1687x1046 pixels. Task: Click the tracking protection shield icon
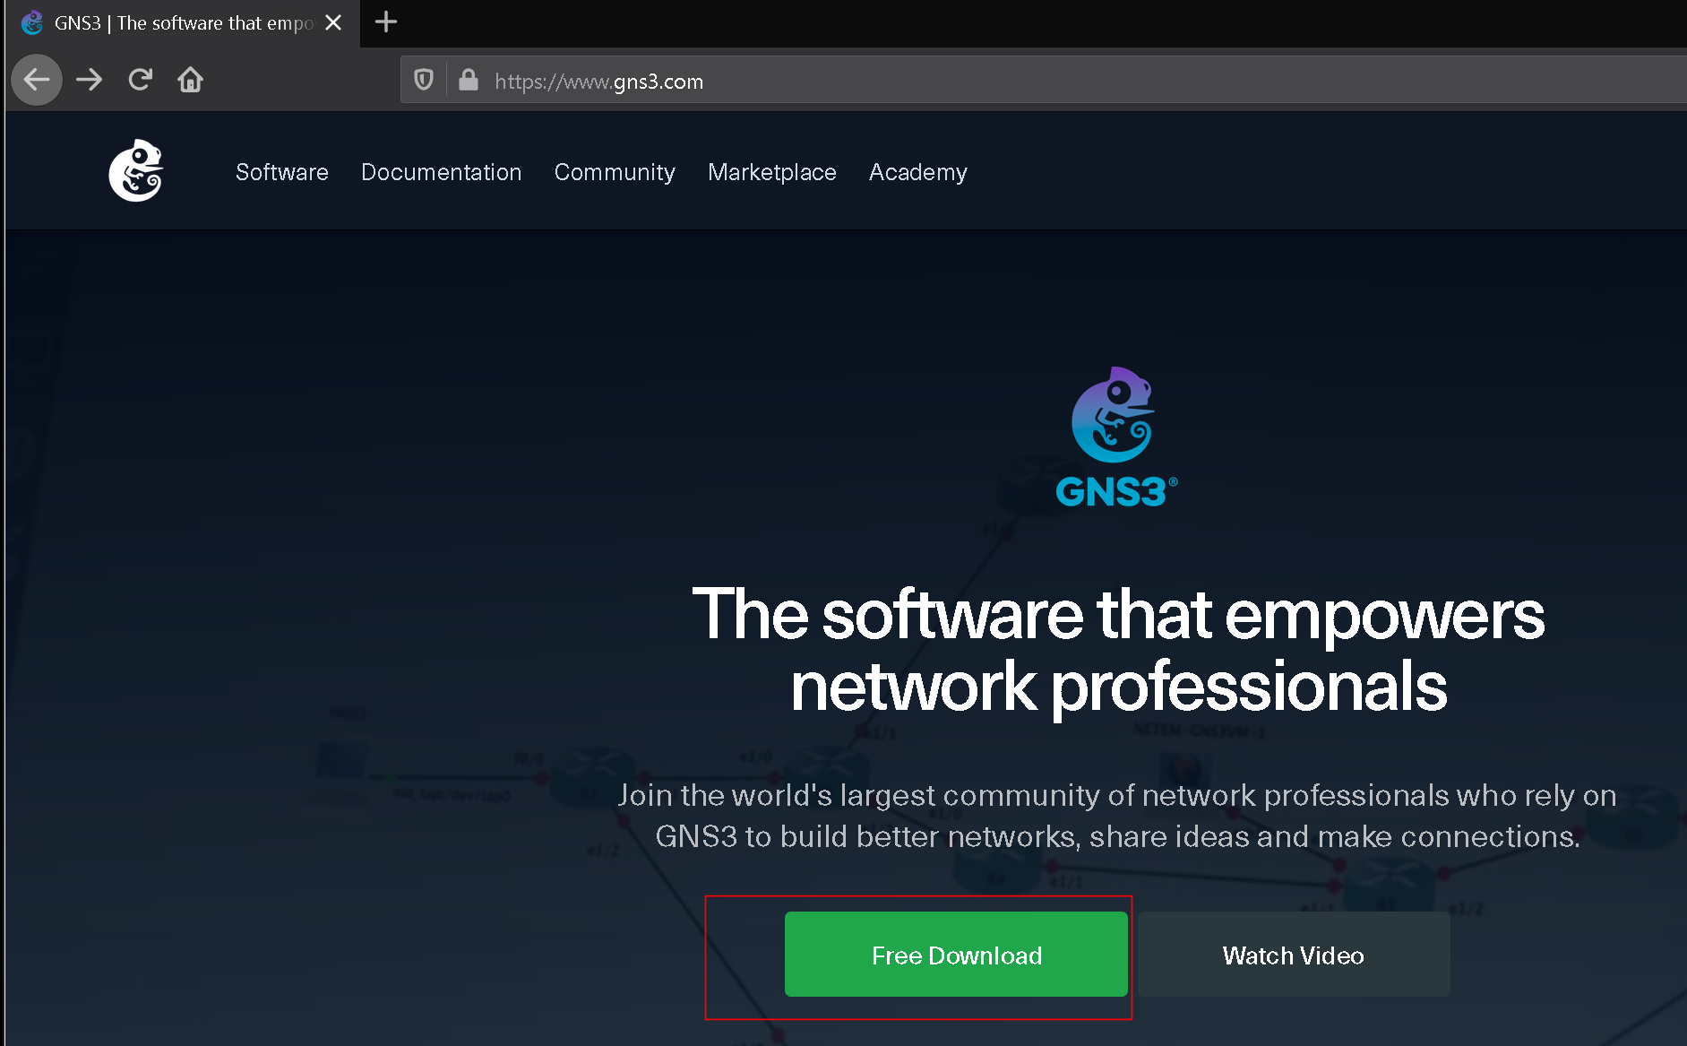[424, 81]
